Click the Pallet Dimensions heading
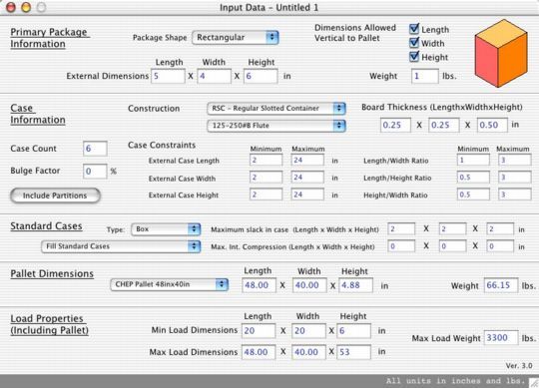Image resolution: width=539 pixels, height=388 pixels. (x=52, y=273)
